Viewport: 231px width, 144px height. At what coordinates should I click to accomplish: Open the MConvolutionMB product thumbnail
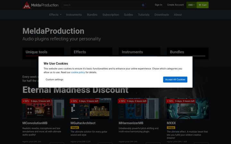(43, 108)
